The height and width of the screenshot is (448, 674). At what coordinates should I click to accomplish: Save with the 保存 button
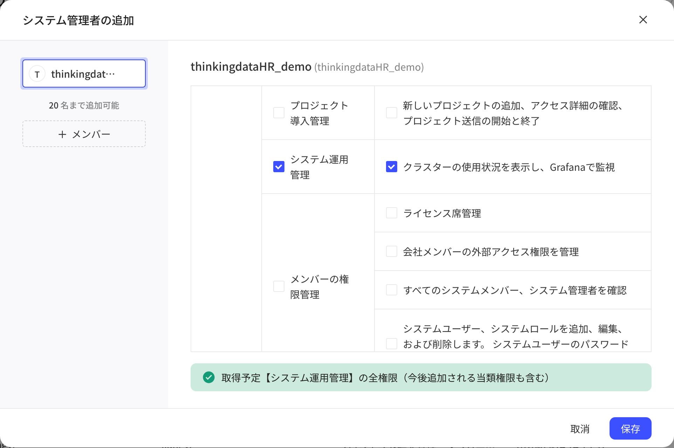[x=630, y=428]
